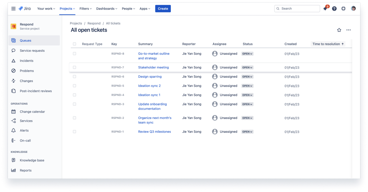The height and width of the screenshot is (192, 368).
Task: Open the Filters menu
Action: 86,9
